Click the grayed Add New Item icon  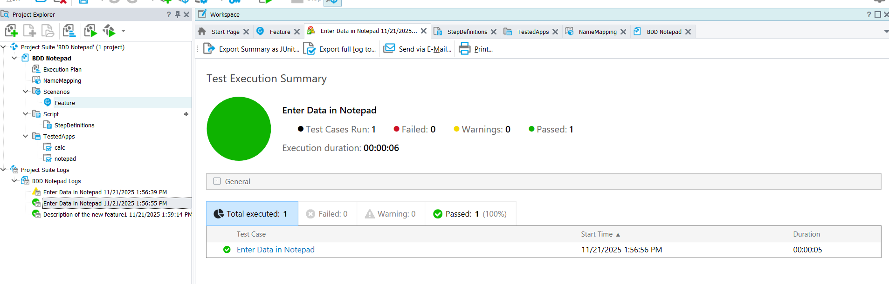point(29,31)
